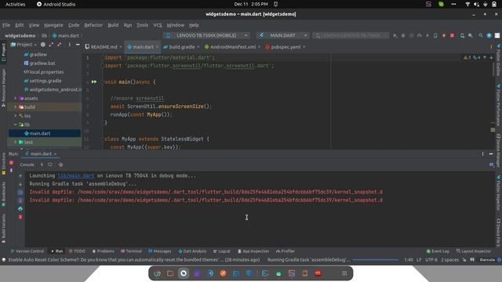Open the Problems tool window
The width and height of the screenshot is (502, 282).
(x=103, y=251)
